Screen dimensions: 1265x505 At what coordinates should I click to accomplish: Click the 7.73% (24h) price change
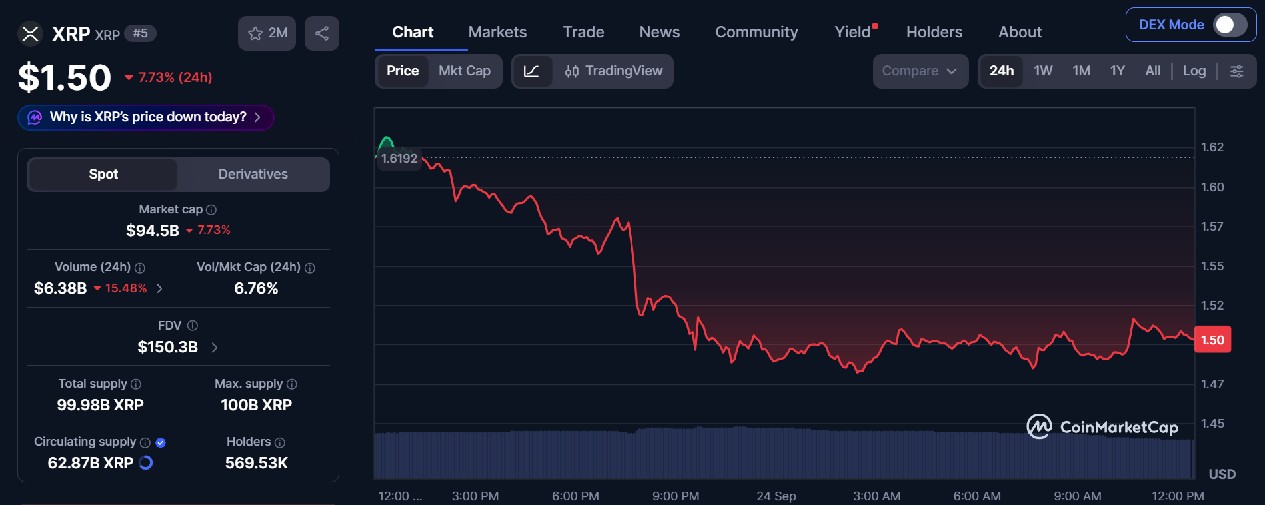tap(169, 77)
